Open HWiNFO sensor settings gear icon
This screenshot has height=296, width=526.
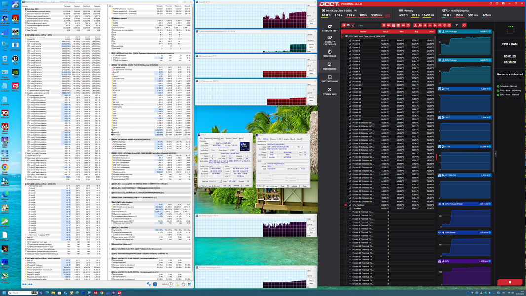pos(183,284)
